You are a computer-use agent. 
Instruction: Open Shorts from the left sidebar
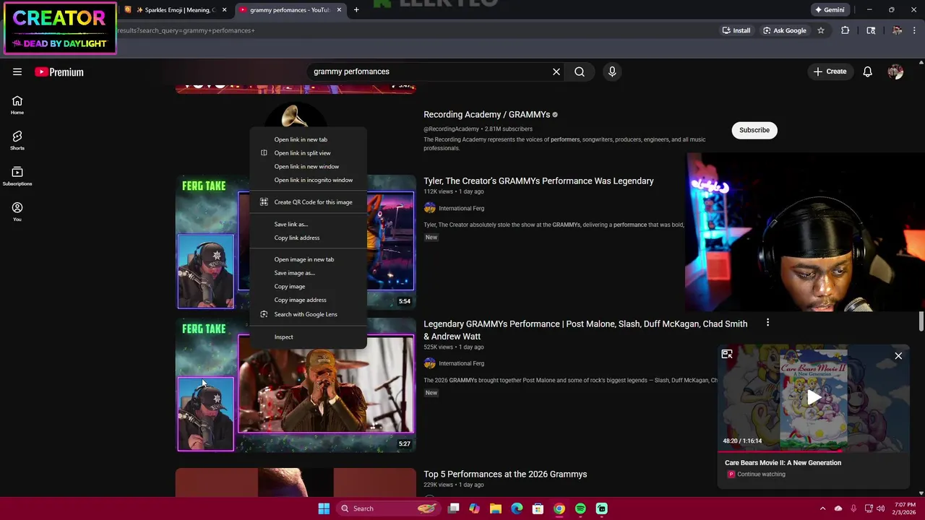click(x=17, y=141)
